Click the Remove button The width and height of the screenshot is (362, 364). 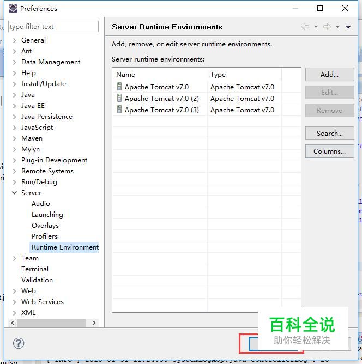coord(329,110)
